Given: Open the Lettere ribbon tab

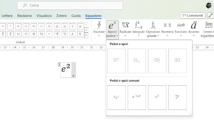Looking at the screenshot, I should [7, 16].
